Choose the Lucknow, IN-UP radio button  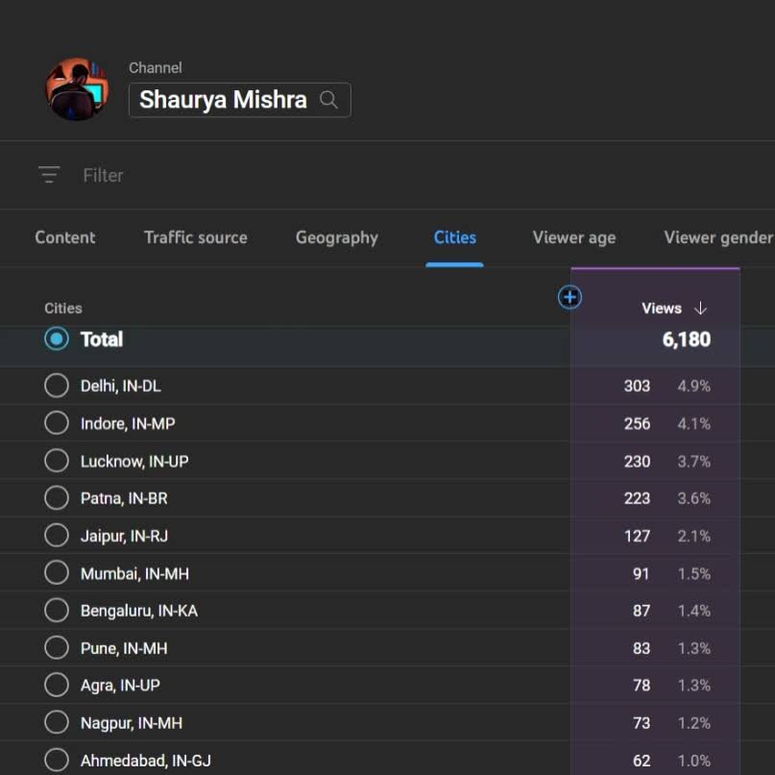(x=57, y=461)
